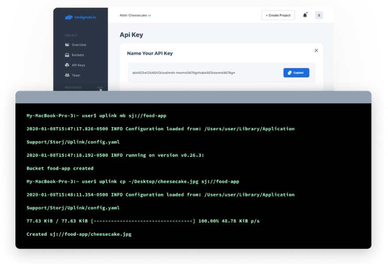This screenshot has width=388, height=264.
Task: Open the Buckets sidebar item
Action: (x=74, y=55)
